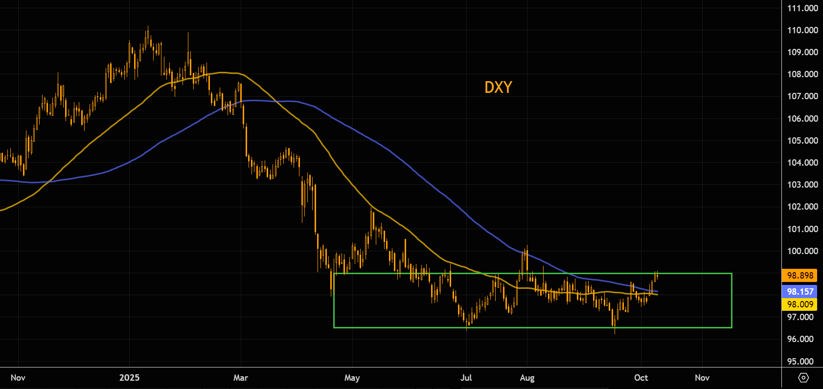
Task: Click the 111.000 price axis label
Action: pos(802,8)
